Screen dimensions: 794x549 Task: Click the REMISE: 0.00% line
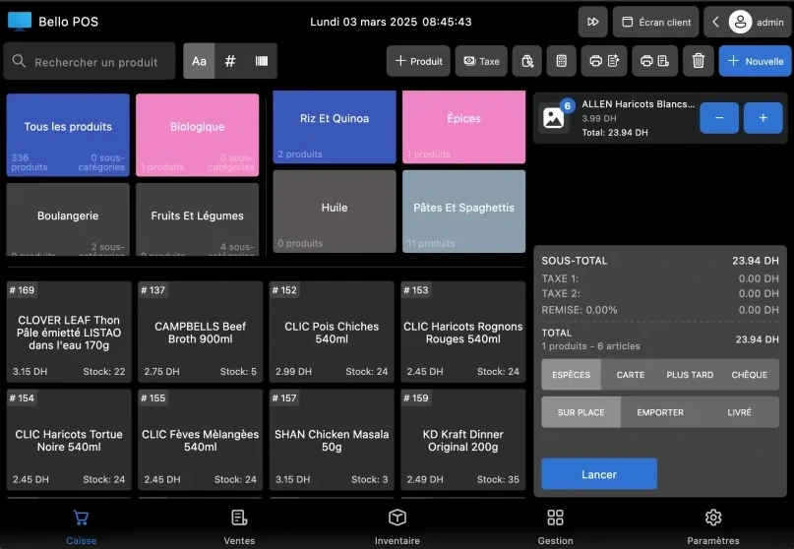tap(660, 310)
